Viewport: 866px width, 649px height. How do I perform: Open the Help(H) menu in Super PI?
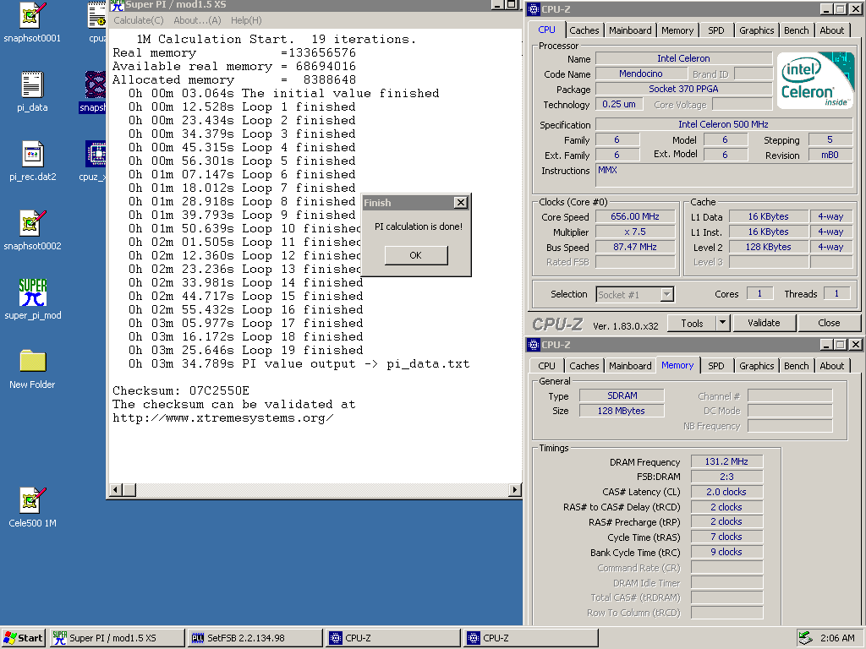pos(246,20)
